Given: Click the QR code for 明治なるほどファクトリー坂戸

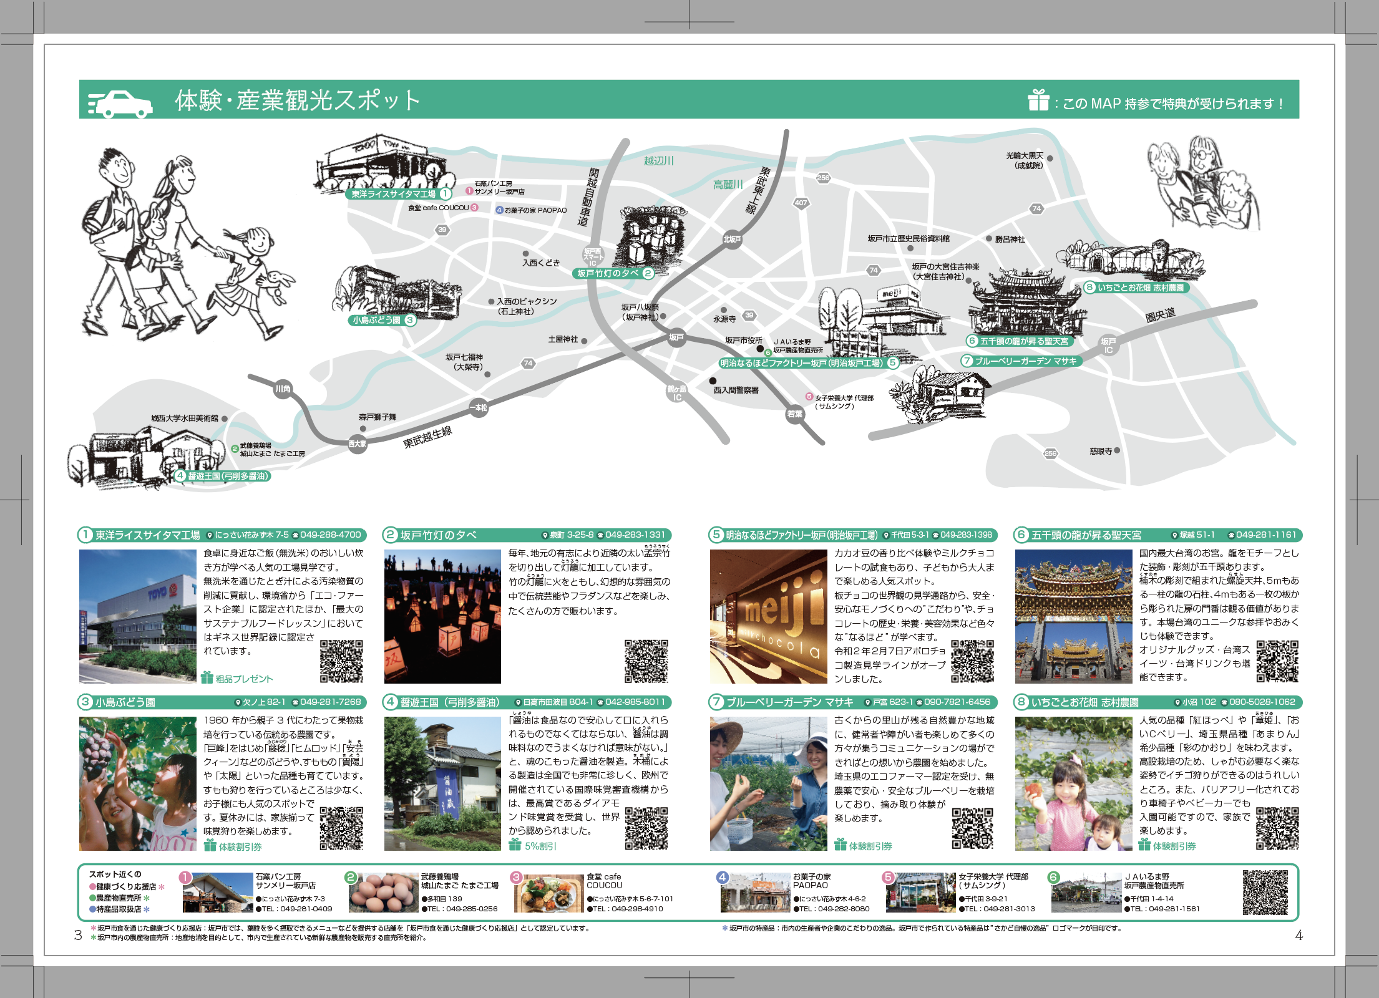Looking at the screenshot, I should click(x=973, y=661).
